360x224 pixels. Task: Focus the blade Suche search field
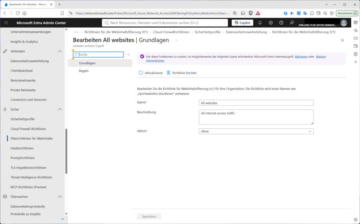coord(98,54)
